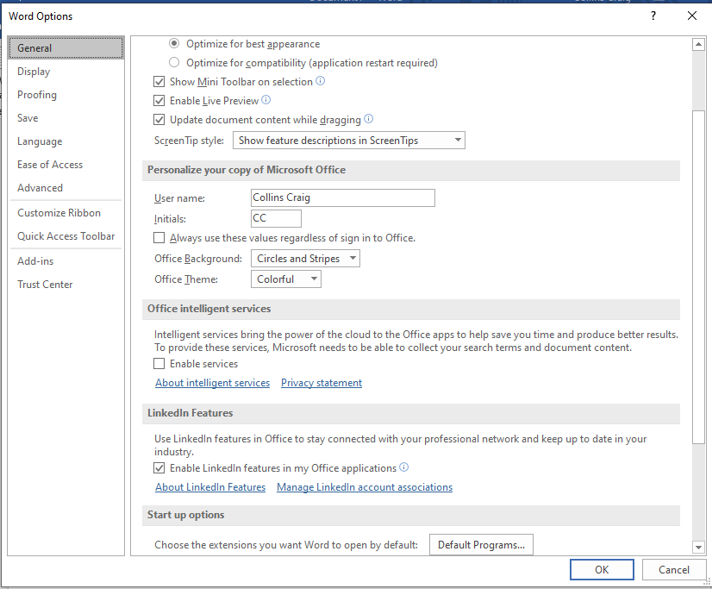
Task: Enable intelligent services checkbox
Action: tap(159, 364)
